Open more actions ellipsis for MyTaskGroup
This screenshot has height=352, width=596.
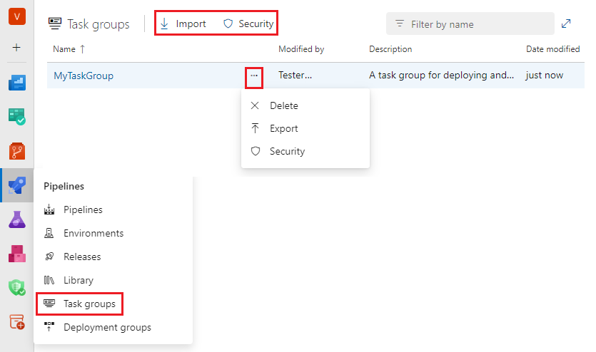click(x=254, y=76)
